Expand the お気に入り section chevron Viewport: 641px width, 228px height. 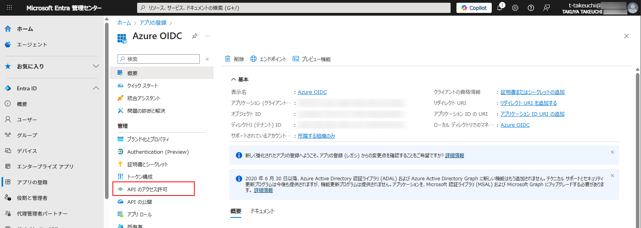point(96,66)
